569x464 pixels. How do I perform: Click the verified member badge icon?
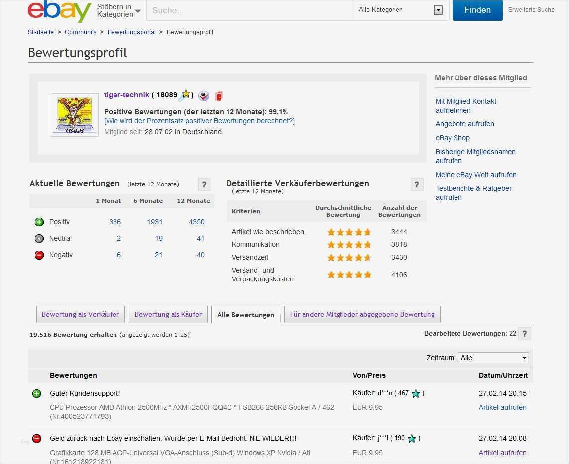pos(204,95)
